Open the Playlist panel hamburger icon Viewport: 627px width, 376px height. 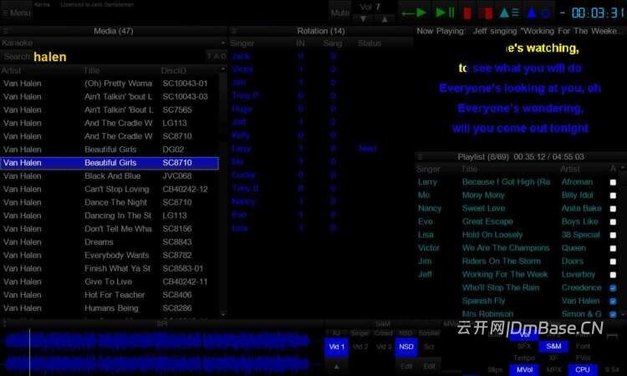(420, 156)
